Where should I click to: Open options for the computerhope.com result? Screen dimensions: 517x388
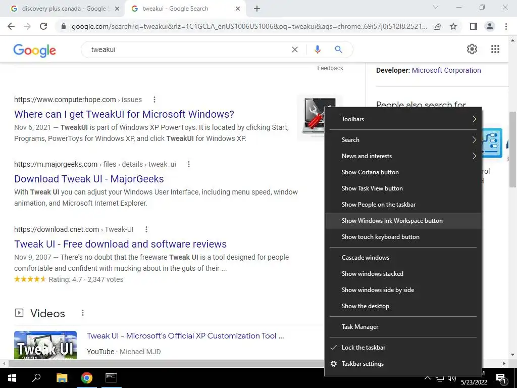tap(154, 100)
